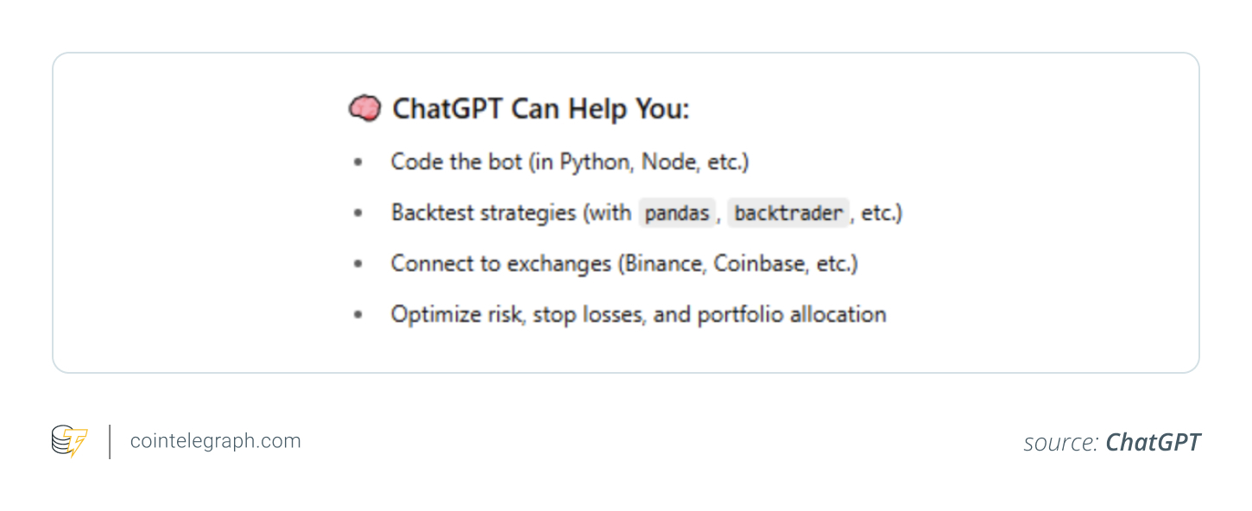The width and height of the screenshot is (1252, 511).
Task: Click the bullet dot before "Optimize risk"
Action: point(358,314)
